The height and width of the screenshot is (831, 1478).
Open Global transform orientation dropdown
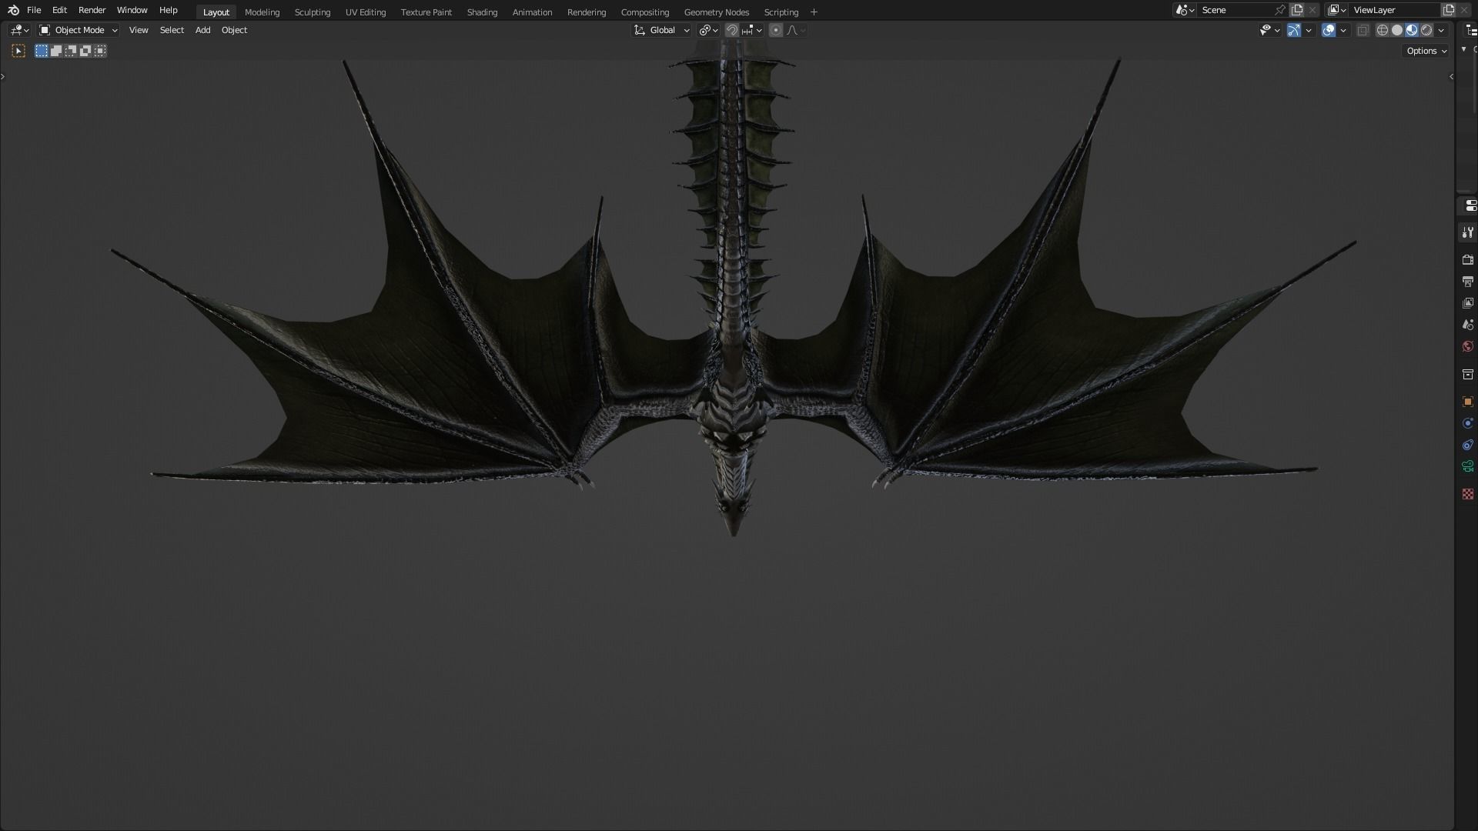tap(662, 30)
